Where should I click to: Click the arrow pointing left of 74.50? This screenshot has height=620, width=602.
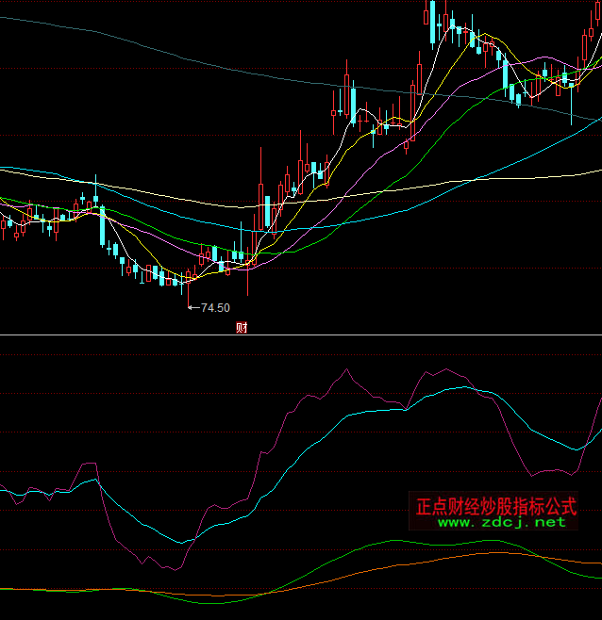point(193,307)
